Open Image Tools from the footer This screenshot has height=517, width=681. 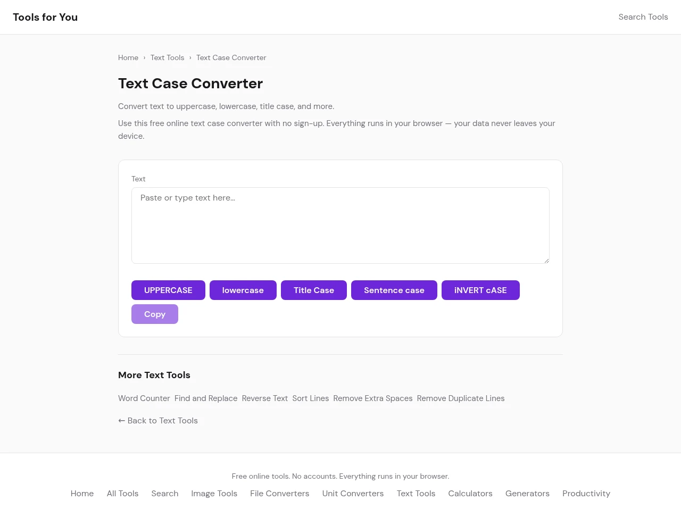[x=214, y=494]
